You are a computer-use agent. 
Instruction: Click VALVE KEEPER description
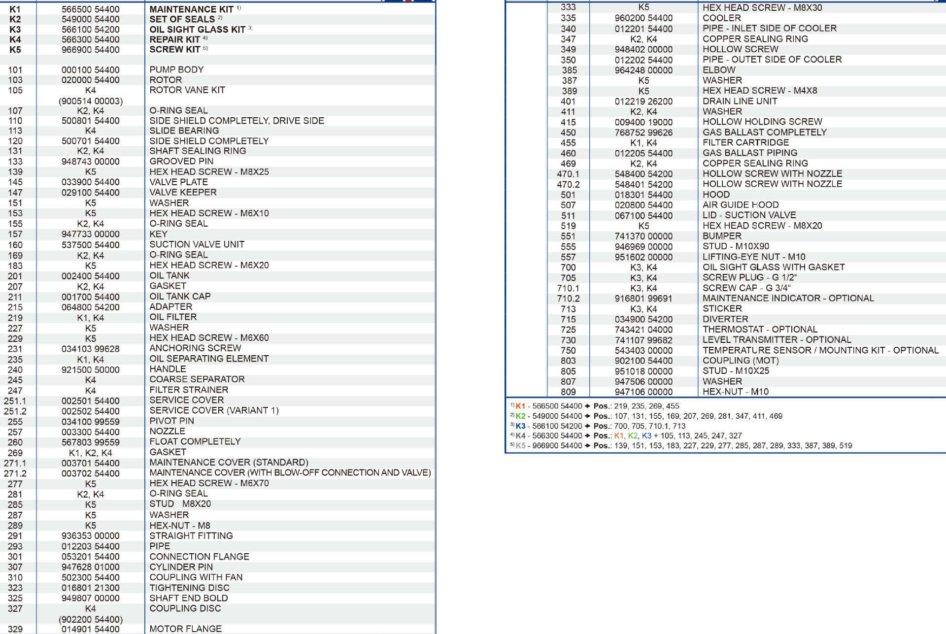tap(183, 193)
